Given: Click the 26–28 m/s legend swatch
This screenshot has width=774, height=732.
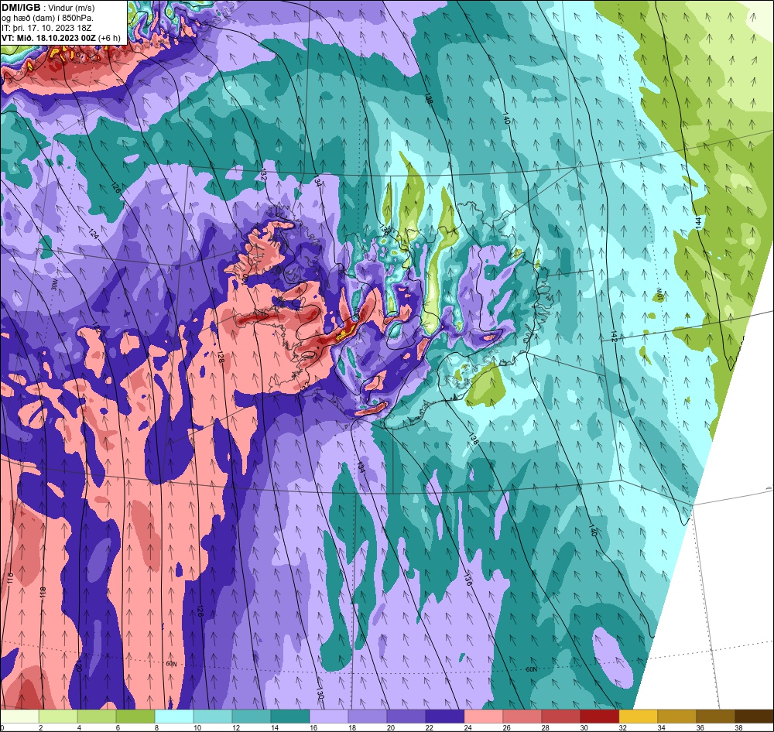Looking at the screenshot, I should click(522, 717).
